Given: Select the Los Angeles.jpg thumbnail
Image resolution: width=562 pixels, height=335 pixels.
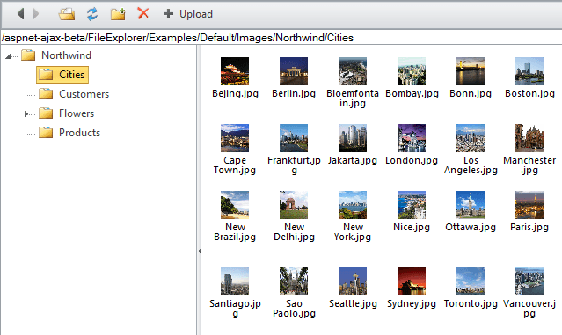Looking at the screenshot, I should [471, 138].
